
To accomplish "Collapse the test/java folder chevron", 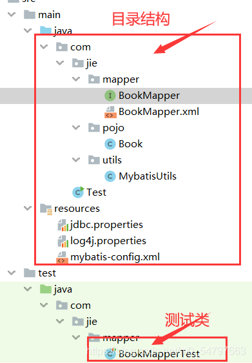I will point(28,289).
